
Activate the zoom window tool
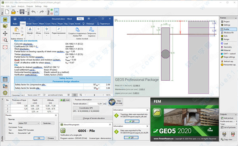coord(5,40)
